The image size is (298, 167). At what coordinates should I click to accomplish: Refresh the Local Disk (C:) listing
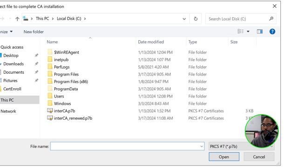pos(196,19)
